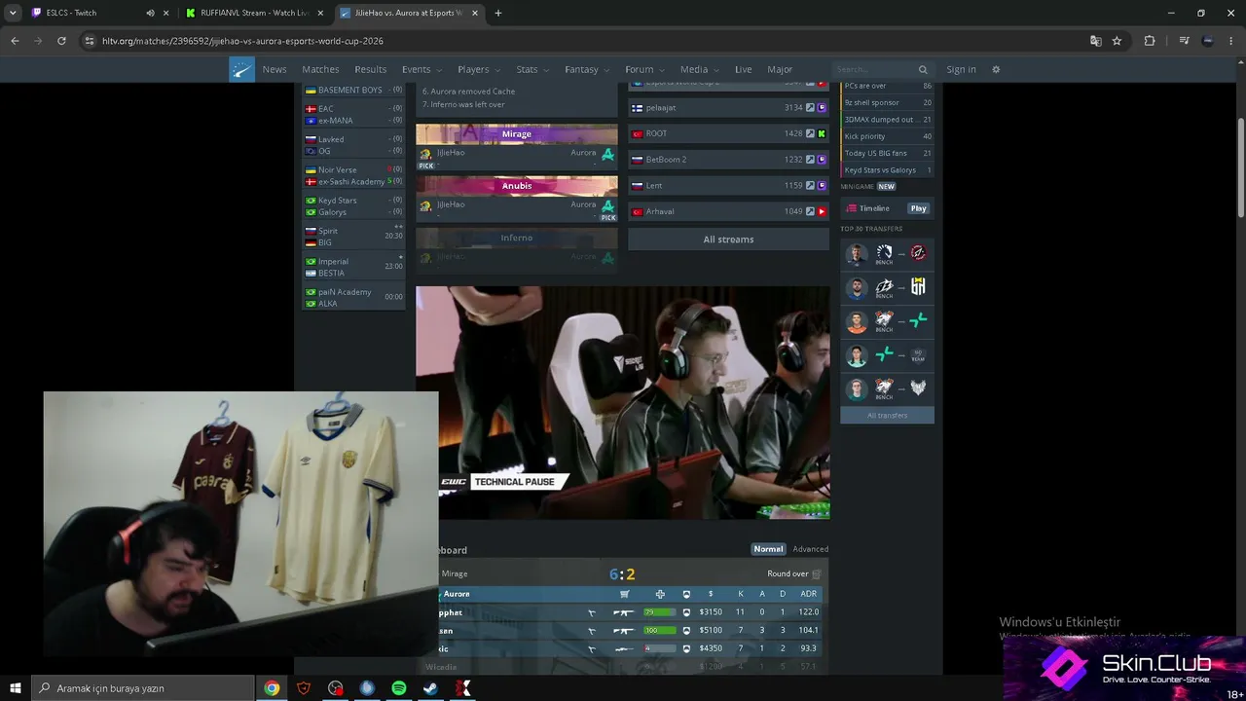Click the search magnifier icon in HLTV navbar

923,70
